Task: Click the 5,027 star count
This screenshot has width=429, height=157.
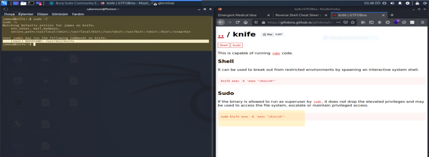Action: tap(279, 34)
